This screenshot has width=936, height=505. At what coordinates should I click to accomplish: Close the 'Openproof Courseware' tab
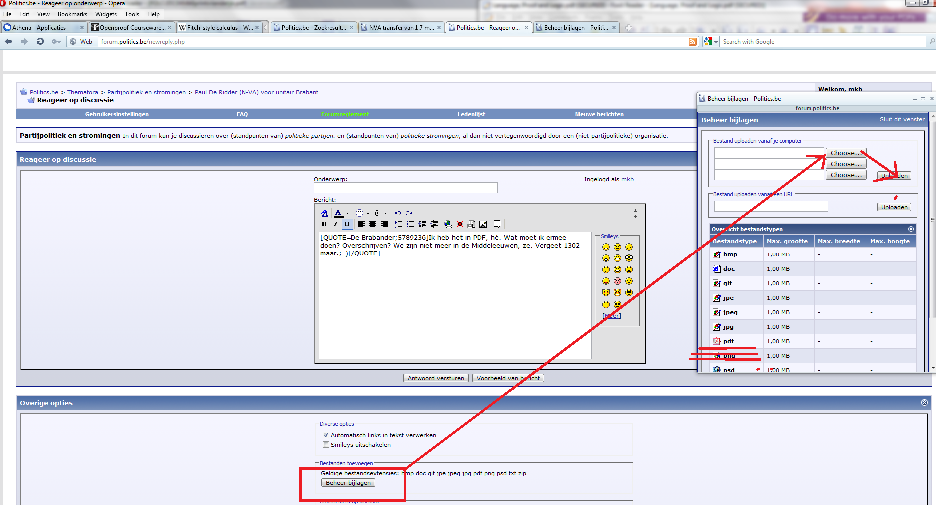[x=170, y=28]
